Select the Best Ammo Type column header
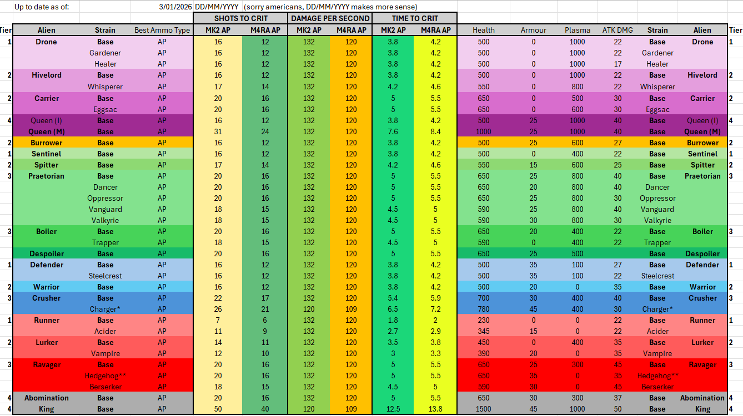This screenshot has width=743, height=416. [x=162, y=30]
